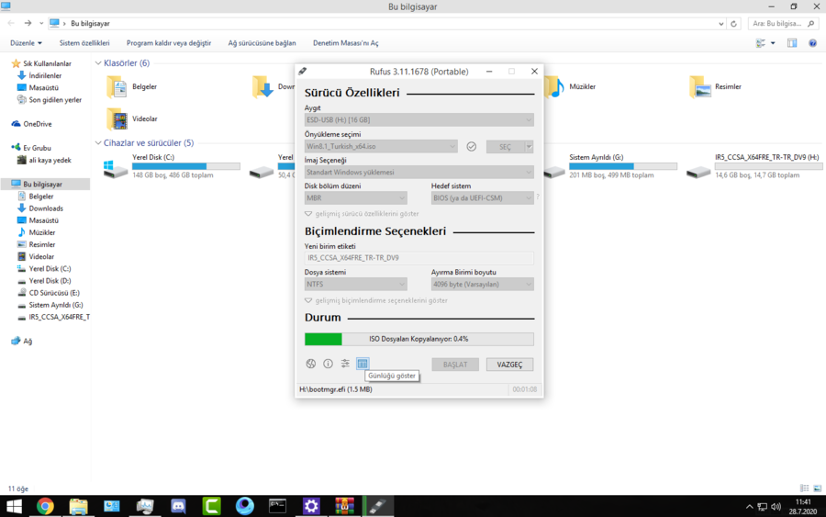Click VAZGEÇ to cancel the operation
This screenshot has width=826, height=517.
(x=509, y=365)
